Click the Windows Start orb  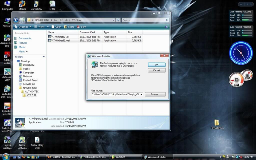click(6, 157)
